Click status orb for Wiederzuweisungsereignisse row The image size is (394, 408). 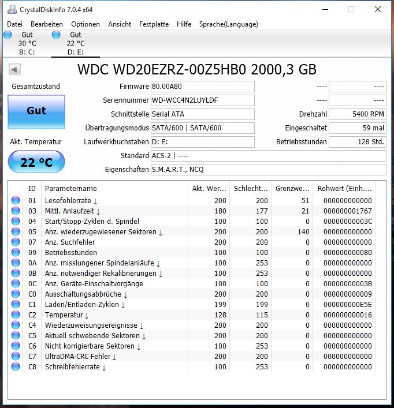pos(16,325)
